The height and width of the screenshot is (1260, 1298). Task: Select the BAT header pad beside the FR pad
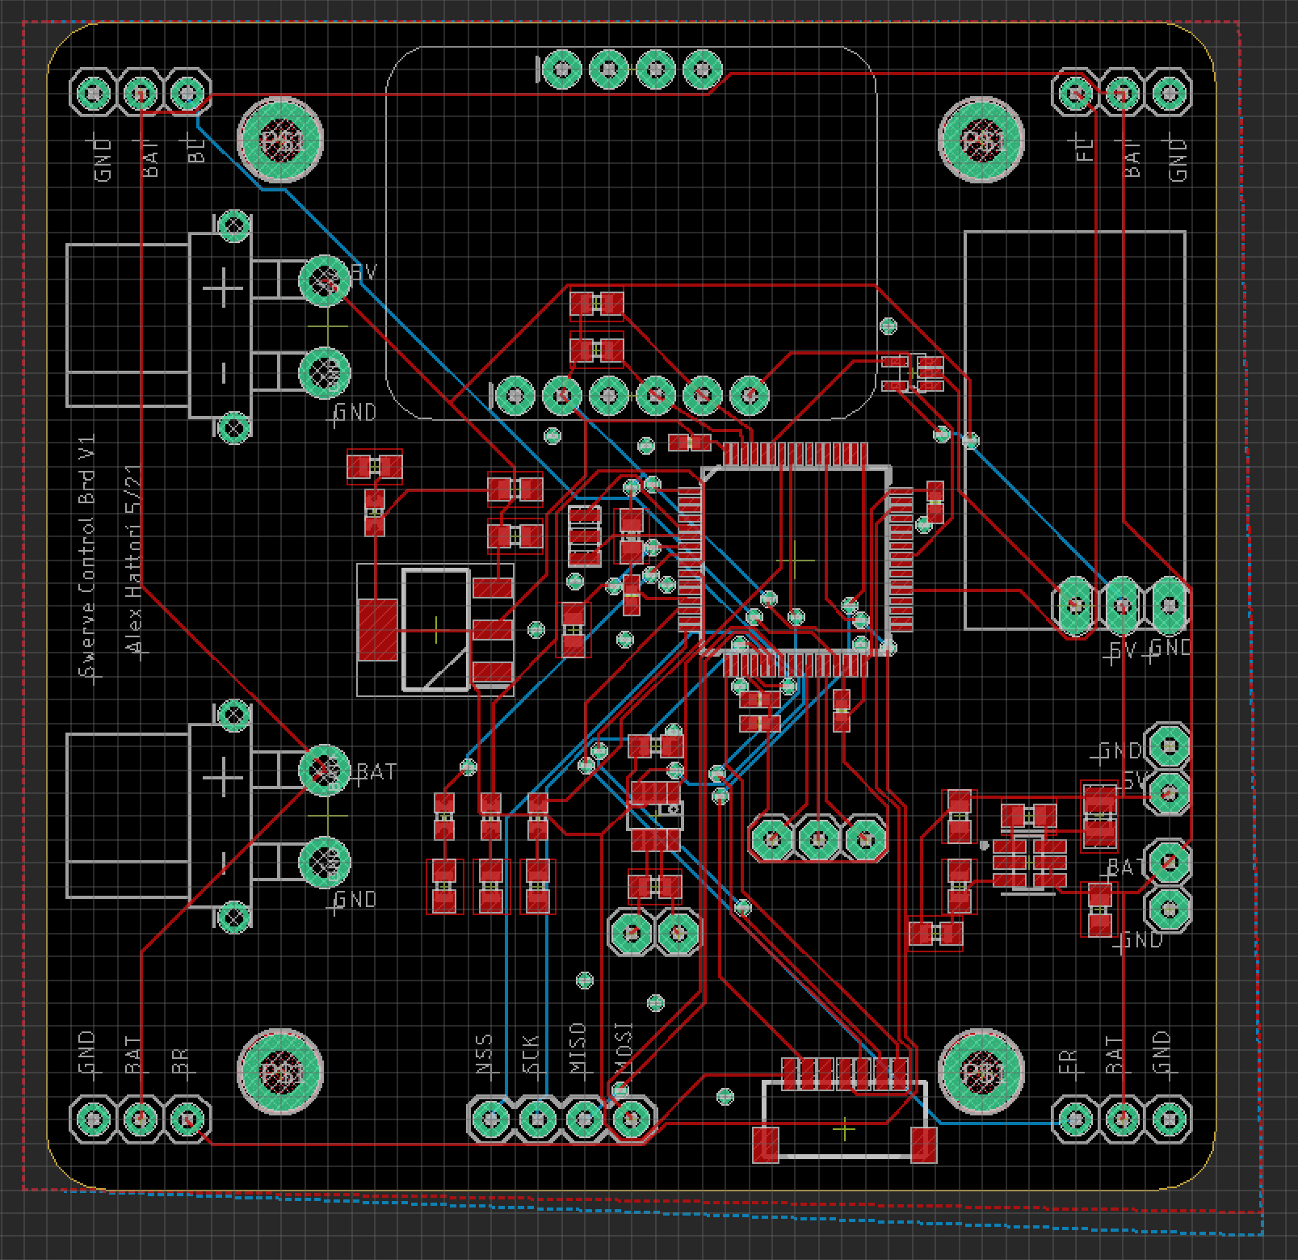1122,1119
